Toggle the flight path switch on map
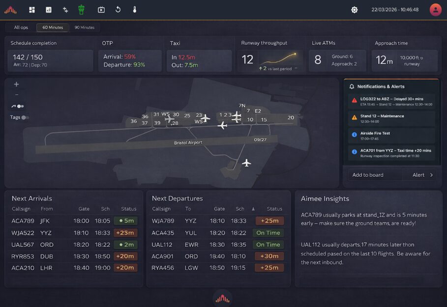447x307 pixels. (20, 106)
